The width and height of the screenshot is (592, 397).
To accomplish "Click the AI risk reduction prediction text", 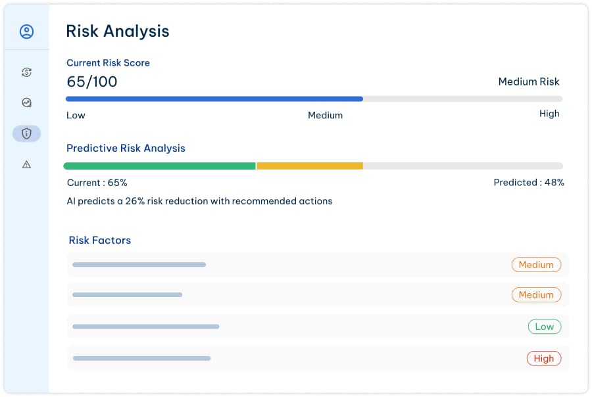I will 199,201.
